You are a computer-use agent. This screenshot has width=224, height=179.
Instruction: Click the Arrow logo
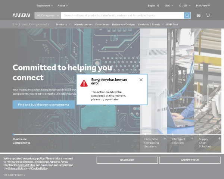(x=21, y=15)
